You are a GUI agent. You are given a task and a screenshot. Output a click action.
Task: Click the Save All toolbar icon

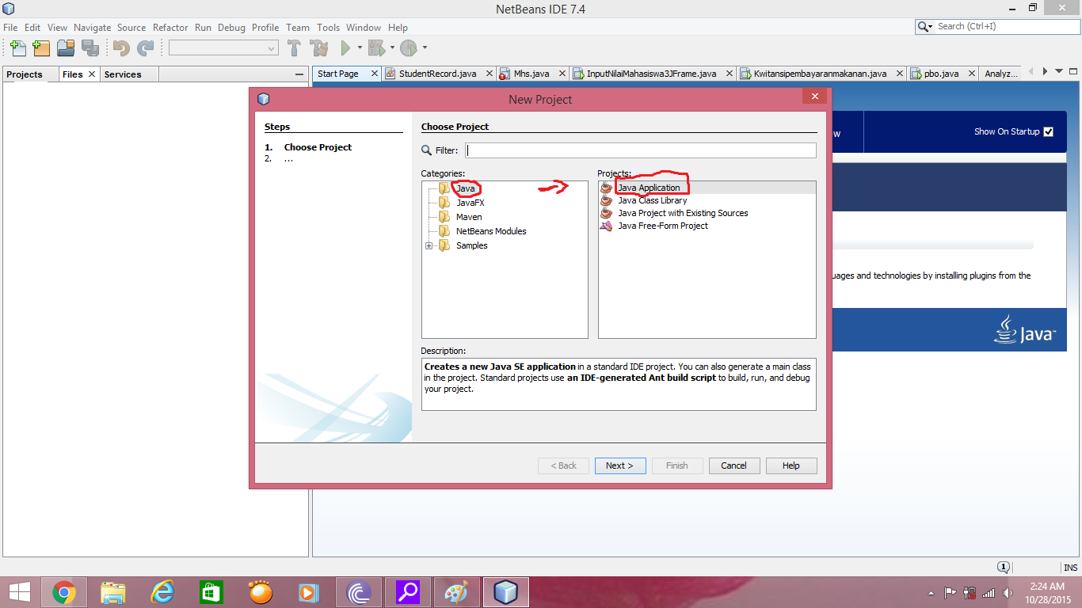pos(90,48)
